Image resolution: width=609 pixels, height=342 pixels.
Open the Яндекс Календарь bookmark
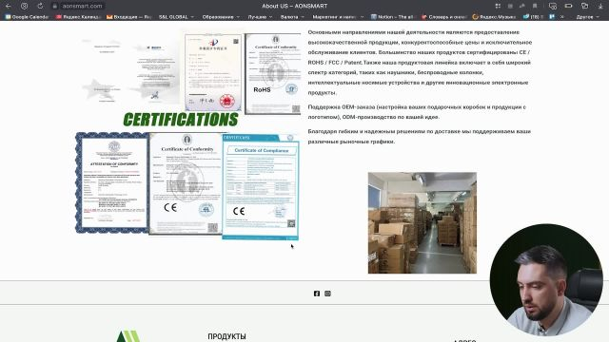[x=78, y=17]
